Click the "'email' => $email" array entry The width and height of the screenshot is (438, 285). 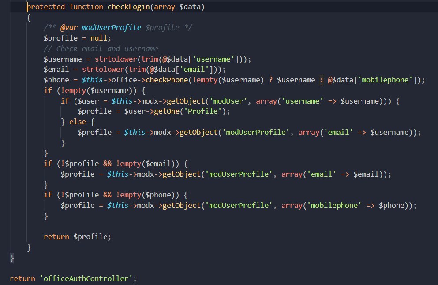coord(342,174)
